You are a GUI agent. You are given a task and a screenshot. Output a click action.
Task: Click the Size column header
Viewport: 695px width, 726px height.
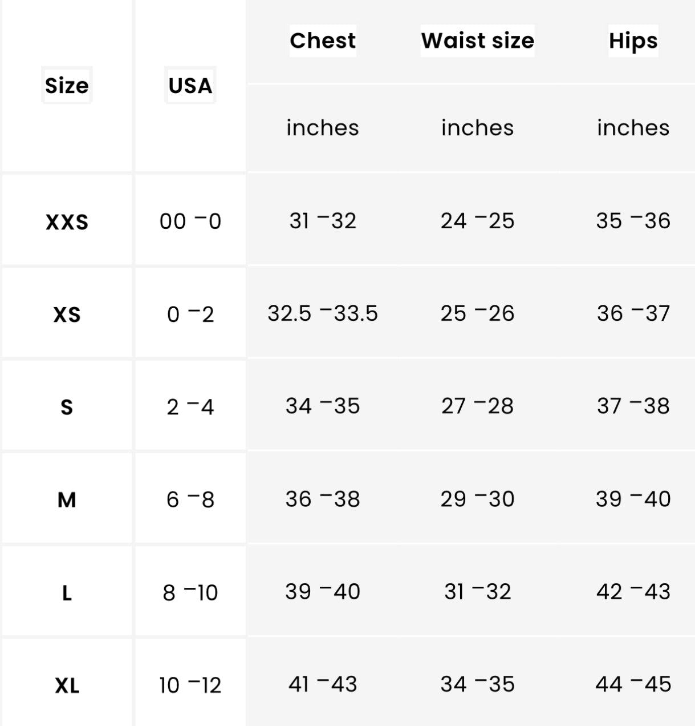pos(67,86)
